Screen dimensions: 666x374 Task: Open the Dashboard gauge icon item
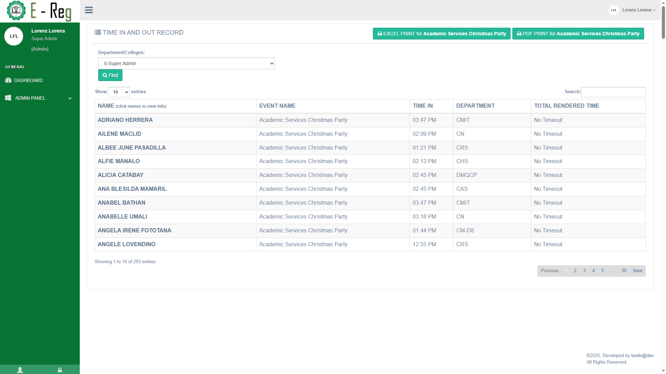(8, 80)
